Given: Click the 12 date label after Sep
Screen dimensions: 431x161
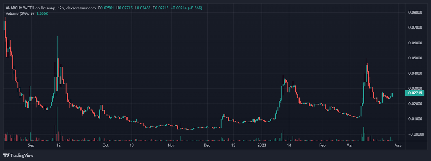Looking at the screenshot, I should [58, 146].
